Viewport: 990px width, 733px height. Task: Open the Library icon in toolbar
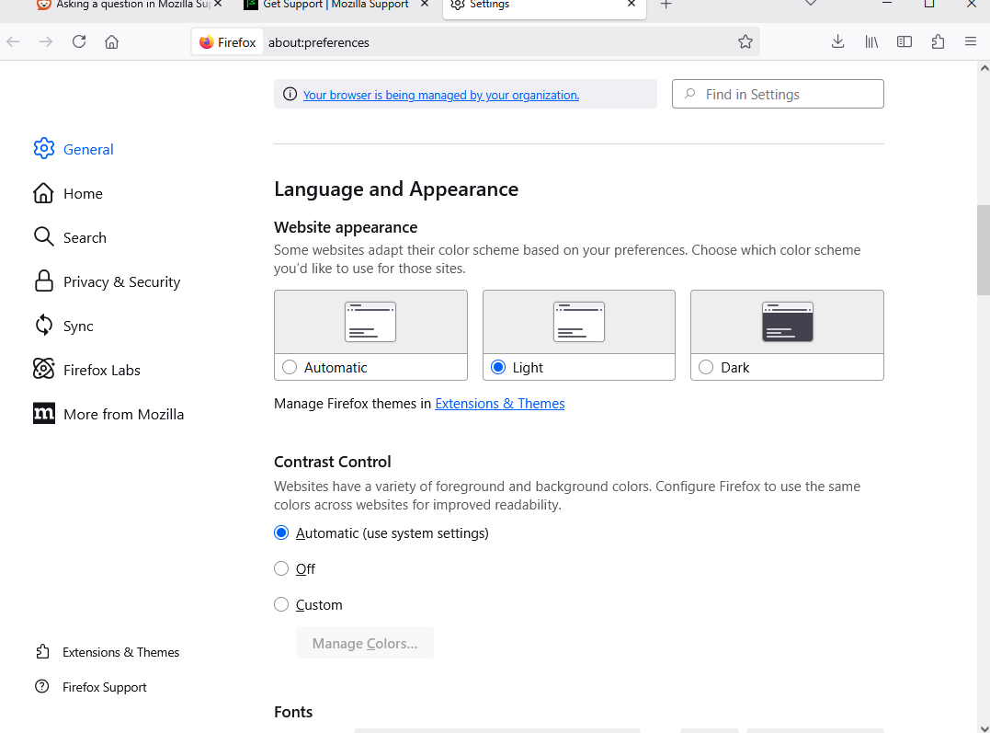pyautogui.click(x=871, y=41)
